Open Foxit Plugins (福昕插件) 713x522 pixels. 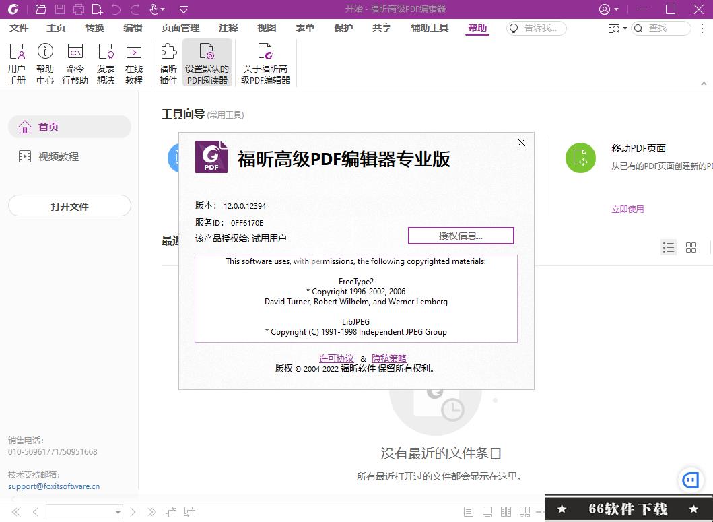[168, 63]
